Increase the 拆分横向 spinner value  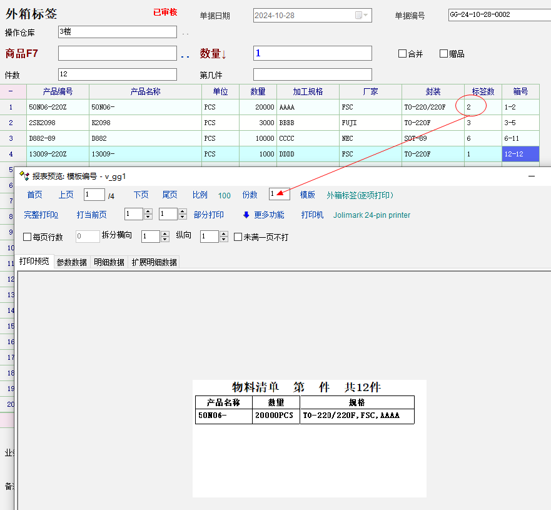pos(165,233)
